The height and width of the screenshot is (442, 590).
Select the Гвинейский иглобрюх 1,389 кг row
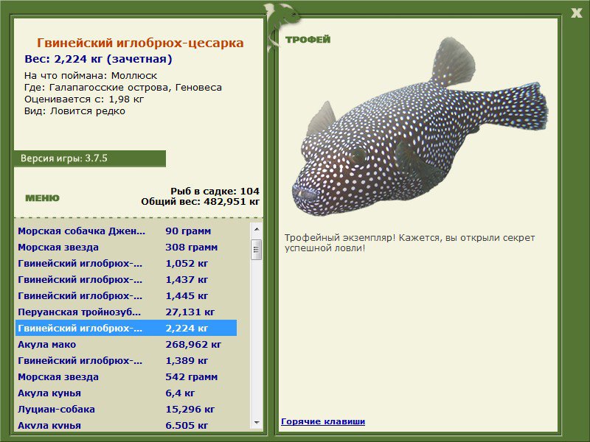(126, 360)
